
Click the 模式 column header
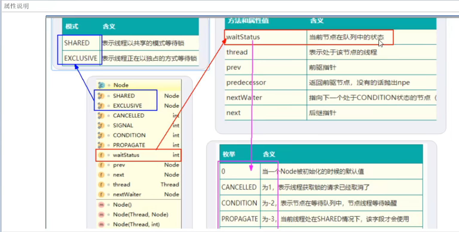point(72,27)
